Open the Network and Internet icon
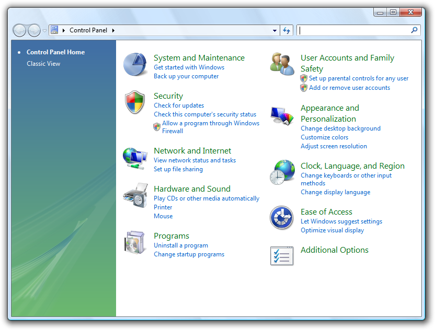This screenshot has width=435, height=330. point(135,158)
